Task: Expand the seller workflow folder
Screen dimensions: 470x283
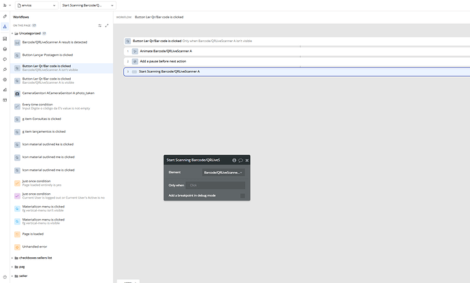Action: point(12,276)
